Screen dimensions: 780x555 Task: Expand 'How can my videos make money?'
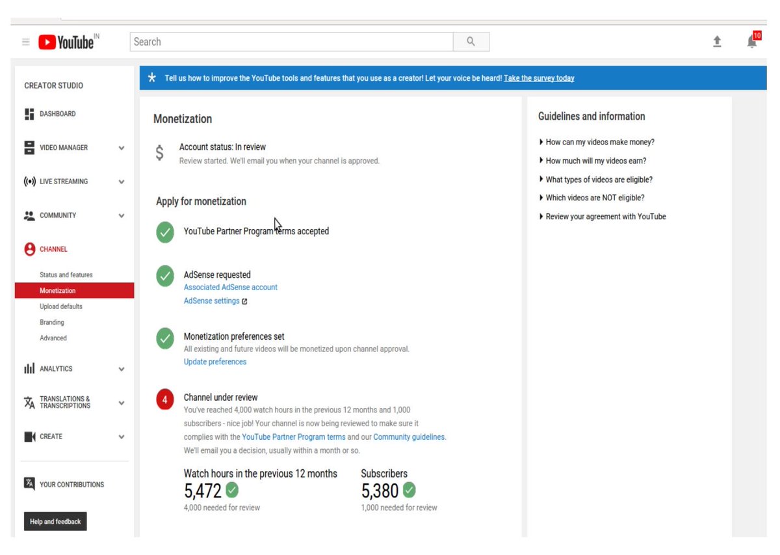click(597, 142)
